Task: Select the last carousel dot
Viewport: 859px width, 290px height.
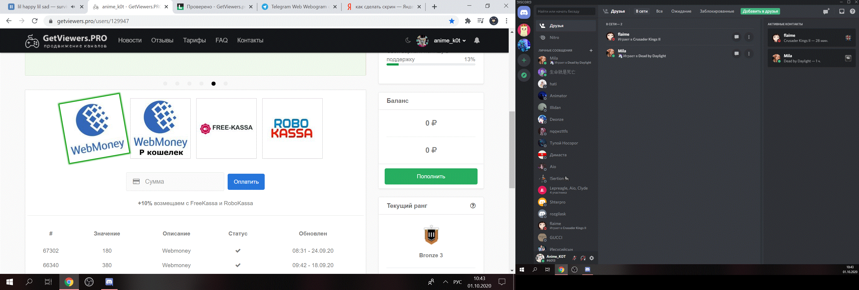Action: coord(226,84)
